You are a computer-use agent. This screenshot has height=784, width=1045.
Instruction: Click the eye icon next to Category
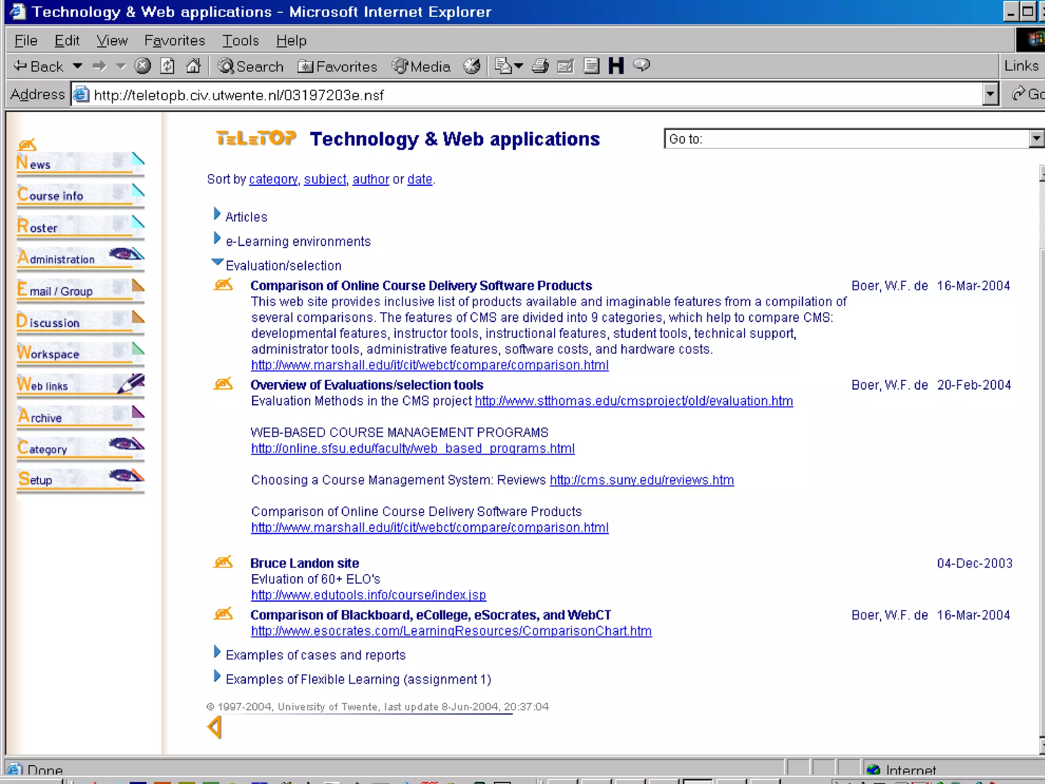(125, 444)
